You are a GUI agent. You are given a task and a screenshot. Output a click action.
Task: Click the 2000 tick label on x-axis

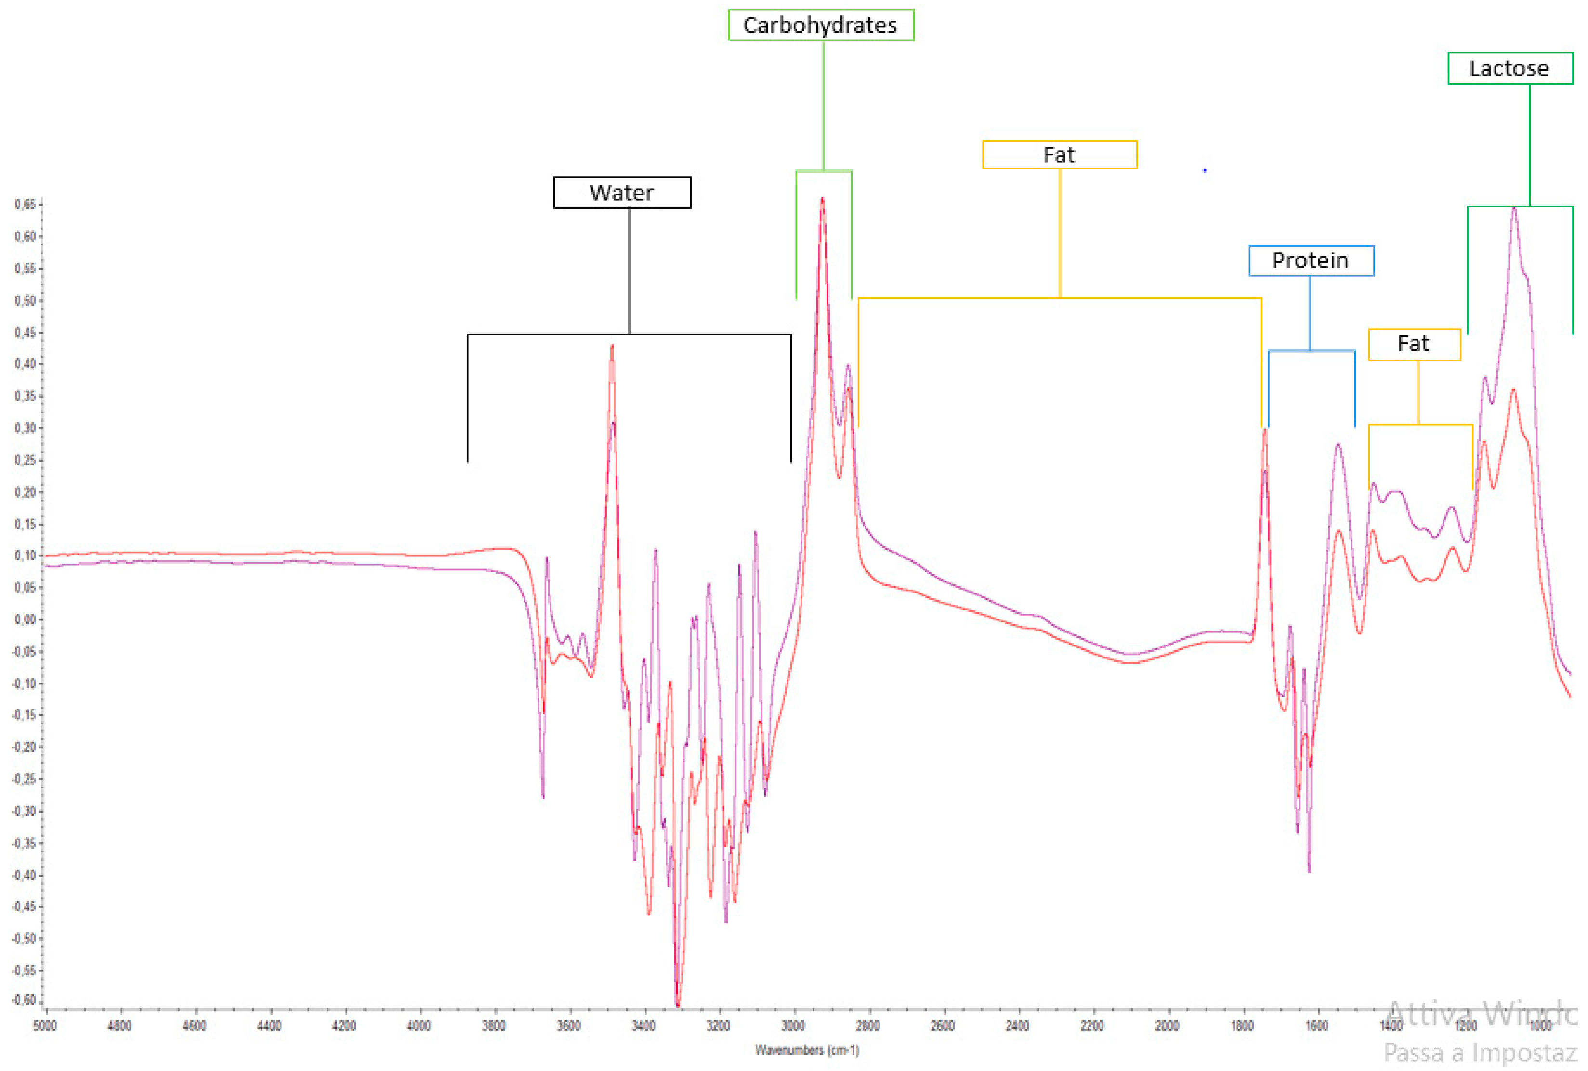click(1167, 1026)
